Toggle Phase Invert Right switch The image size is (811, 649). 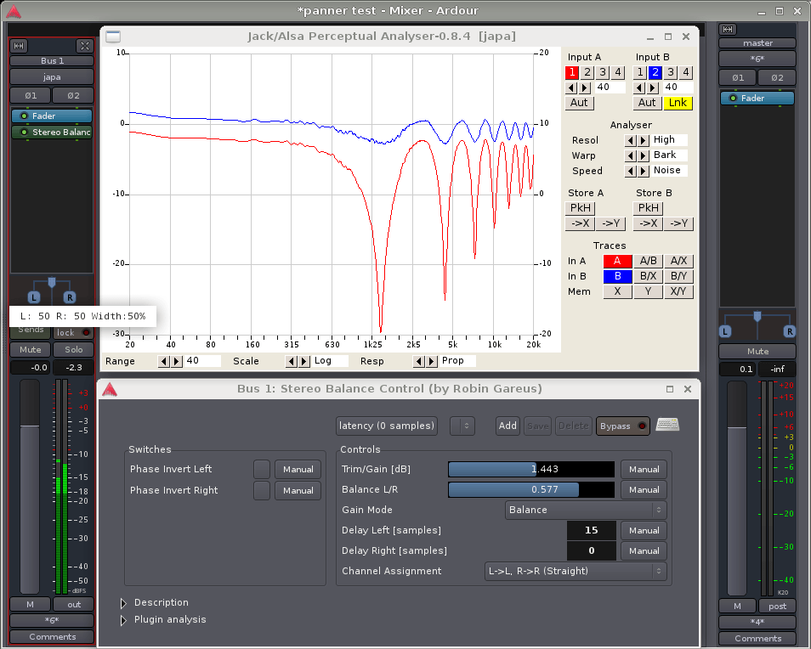pos(262,490)
